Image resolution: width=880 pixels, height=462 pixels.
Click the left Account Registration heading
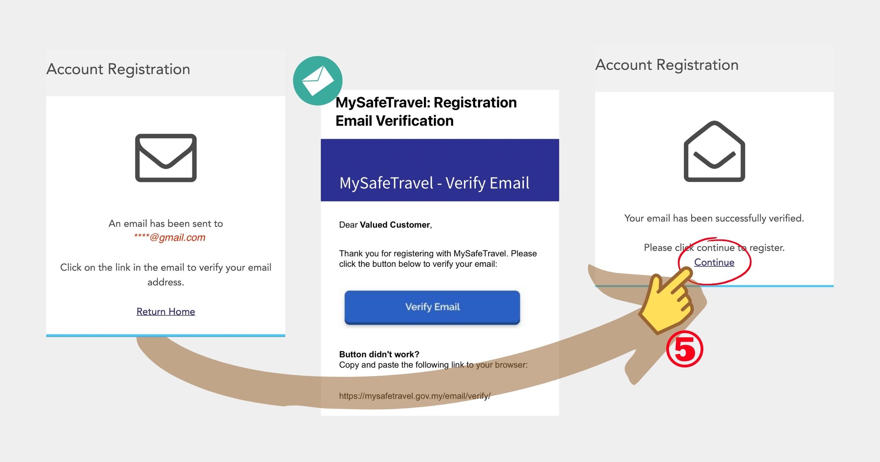click(118, 69)
